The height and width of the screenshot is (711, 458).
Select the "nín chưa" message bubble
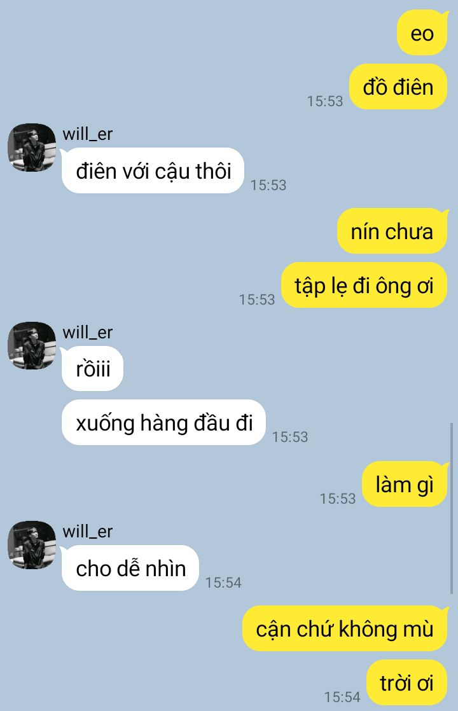(x=392, y=231)
